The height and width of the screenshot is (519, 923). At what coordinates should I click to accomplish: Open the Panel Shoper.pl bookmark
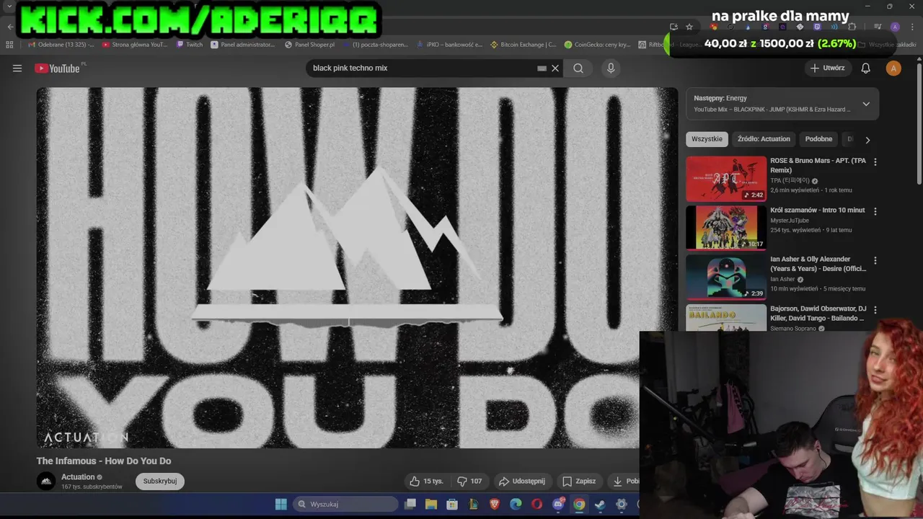pyautogui.click(x=310, y=45)
